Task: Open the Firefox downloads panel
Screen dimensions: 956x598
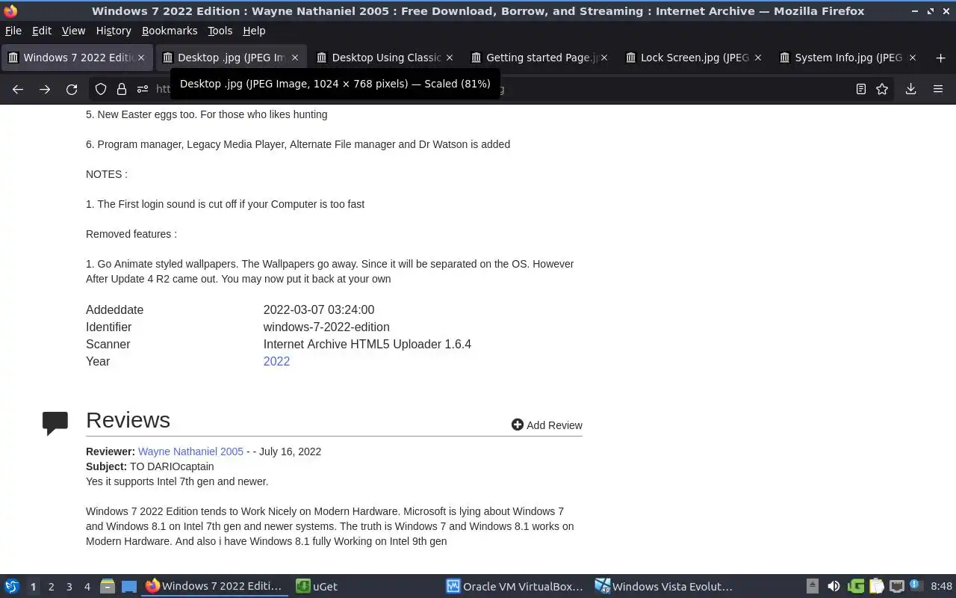Action: (x=910, y=89)
